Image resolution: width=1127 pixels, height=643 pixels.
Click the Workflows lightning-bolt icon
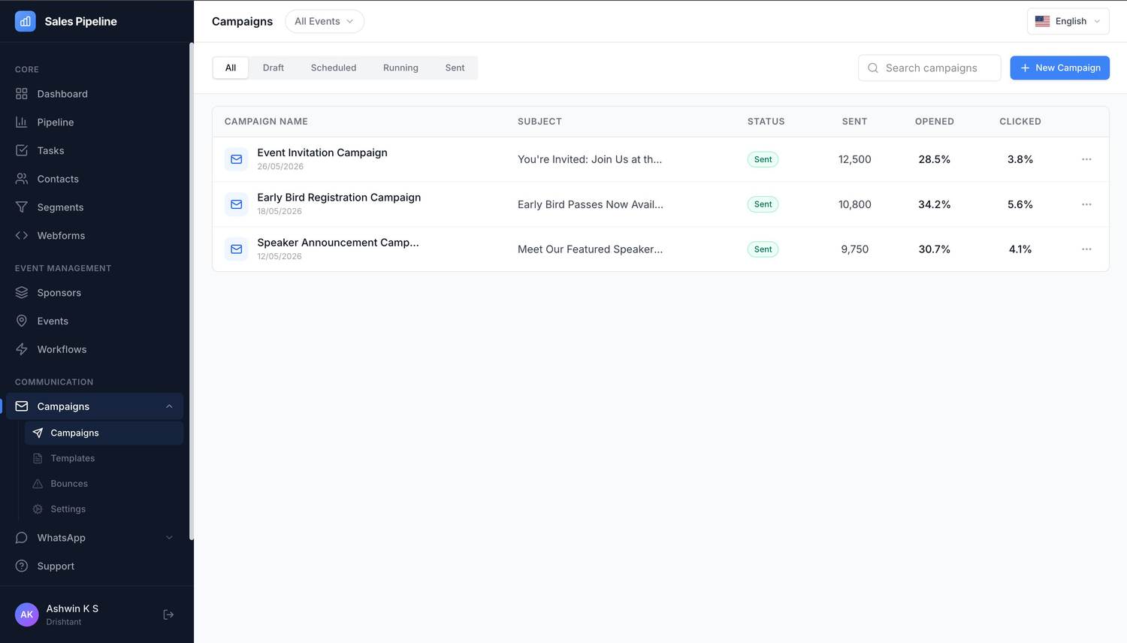click(22, 349)
